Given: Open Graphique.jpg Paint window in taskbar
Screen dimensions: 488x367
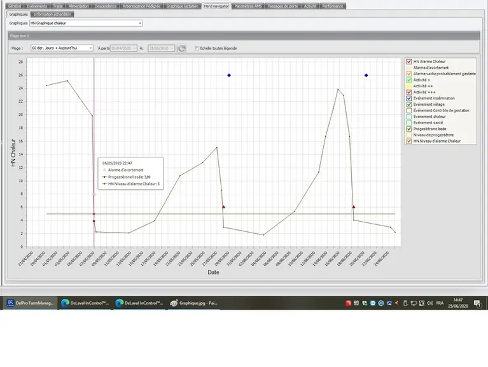Looking at the screenshot, I should point(193,303).
